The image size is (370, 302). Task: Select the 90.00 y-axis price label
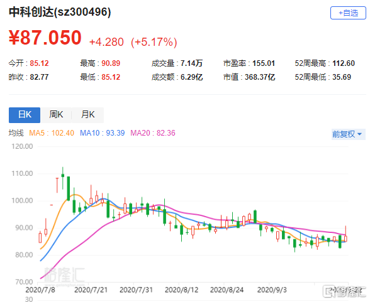tap(24, 228)
